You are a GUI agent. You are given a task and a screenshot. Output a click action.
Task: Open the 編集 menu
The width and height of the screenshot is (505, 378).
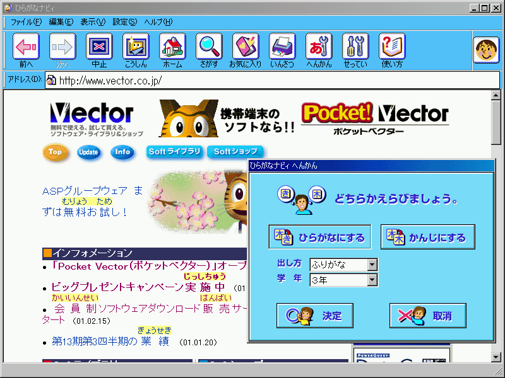click(x=61, y=22)
